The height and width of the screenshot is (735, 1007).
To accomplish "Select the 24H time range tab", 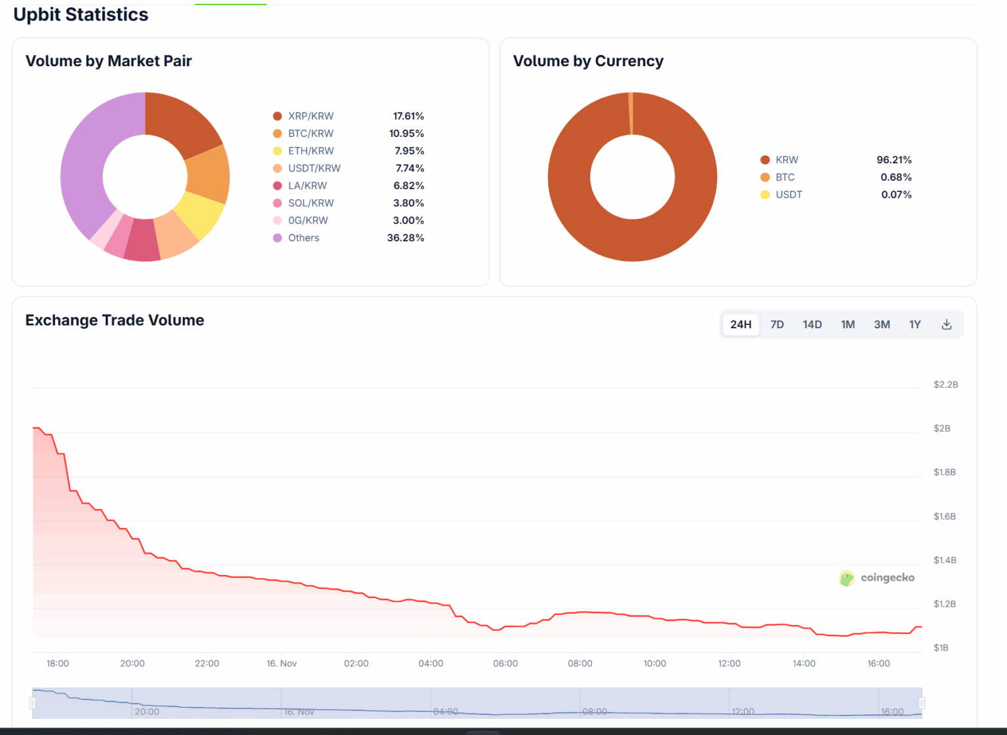I will 740,324.
